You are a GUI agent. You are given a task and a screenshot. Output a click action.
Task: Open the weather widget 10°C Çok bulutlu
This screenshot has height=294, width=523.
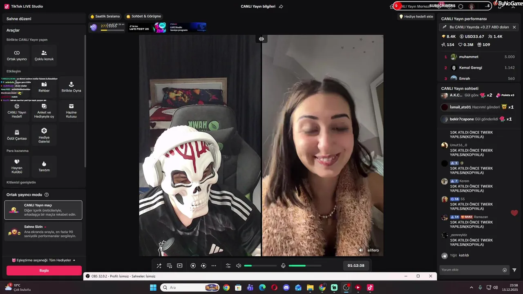[x=18, y=287]
